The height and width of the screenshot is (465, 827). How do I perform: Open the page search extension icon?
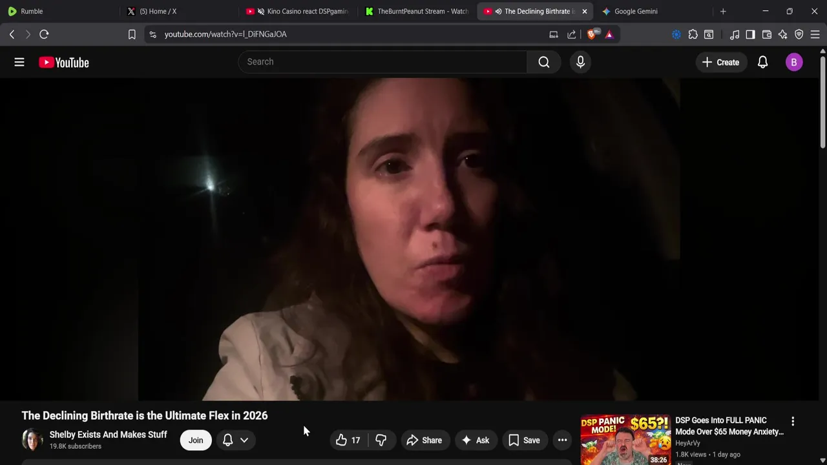[x=709, y=34]
